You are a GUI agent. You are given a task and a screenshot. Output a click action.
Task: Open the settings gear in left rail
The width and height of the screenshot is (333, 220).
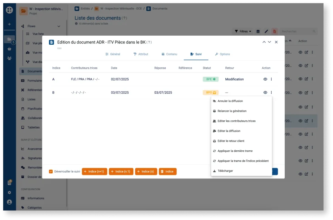point(9,193)
